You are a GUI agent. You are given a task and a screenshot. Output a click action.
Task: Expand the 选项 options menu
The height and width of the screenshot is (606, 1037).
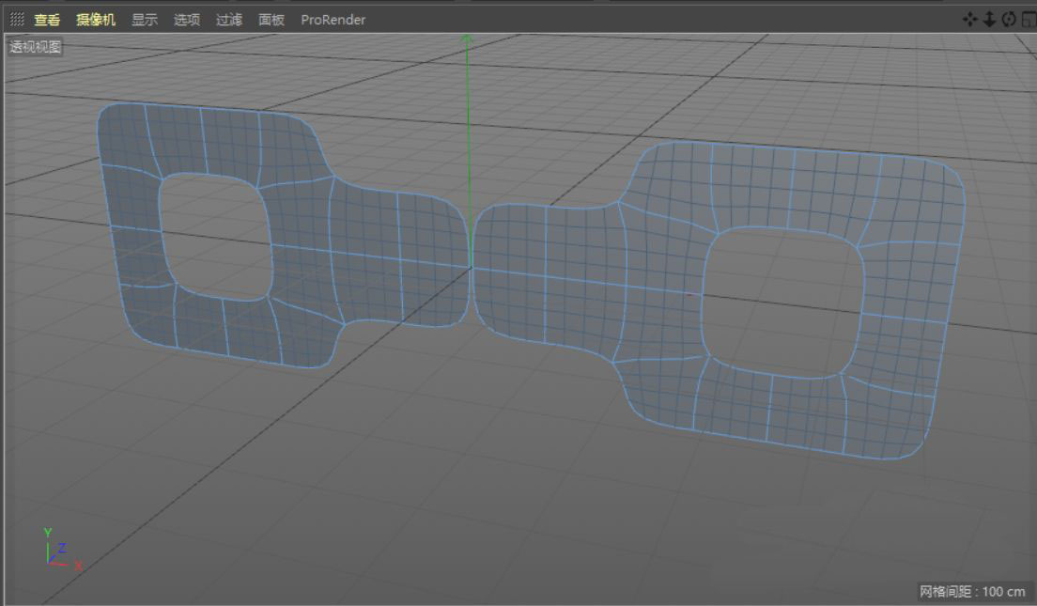pyautogui.click(x=187, y=20)
